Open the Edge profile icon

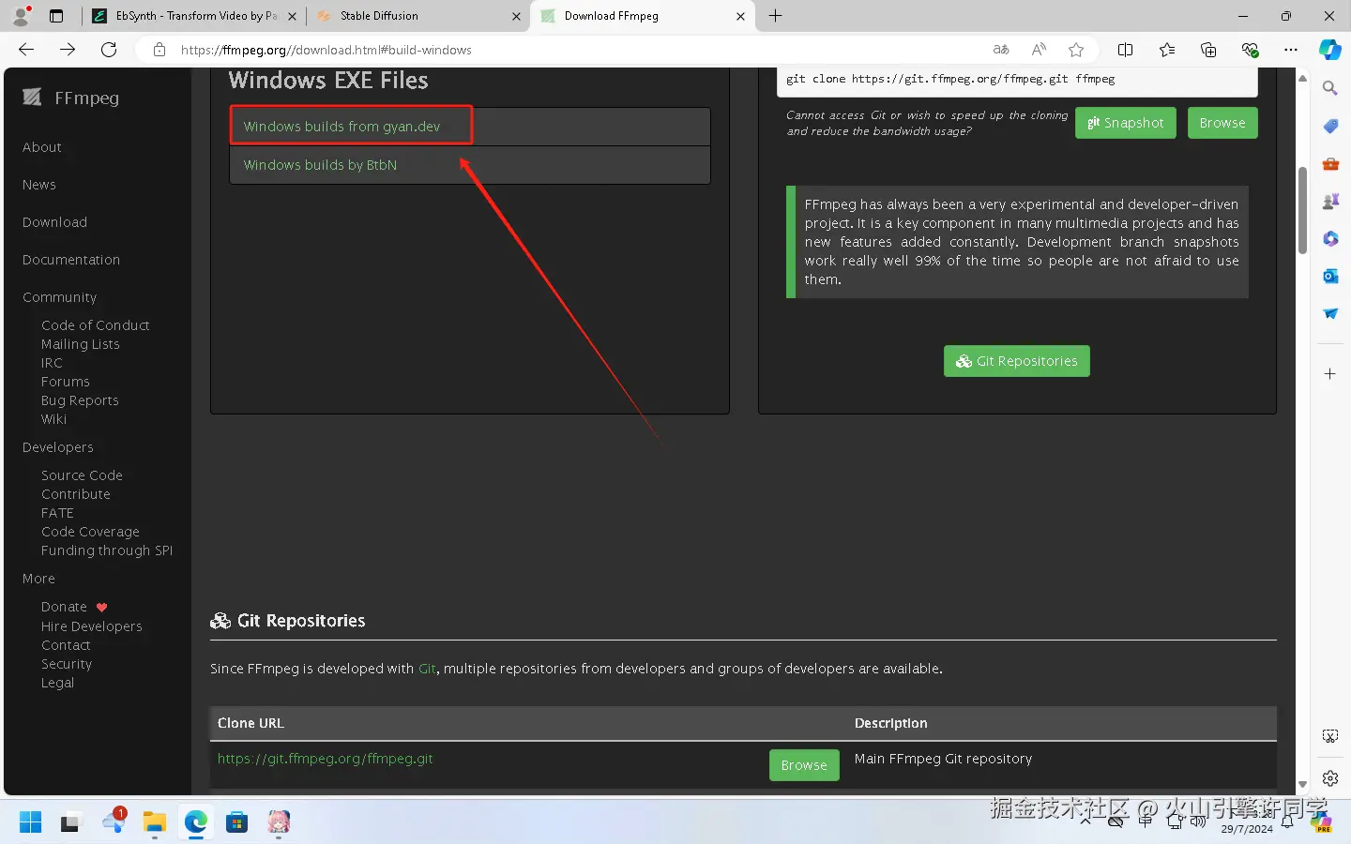[x=21, y=15]
